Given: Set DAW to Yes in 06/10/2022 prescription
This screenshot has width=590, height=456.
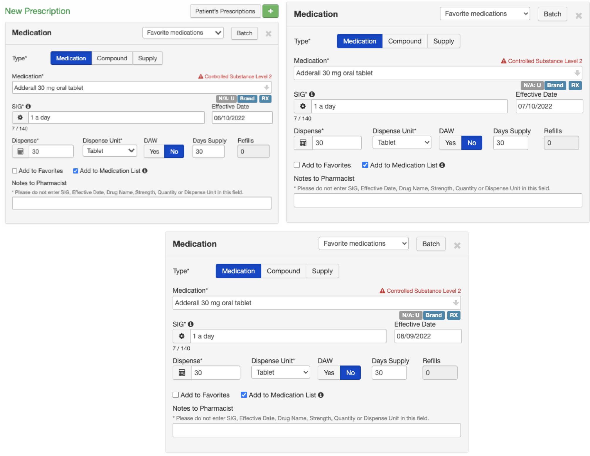Looking at the screenshot, I should pyautogui.click(x=154, y=151).
